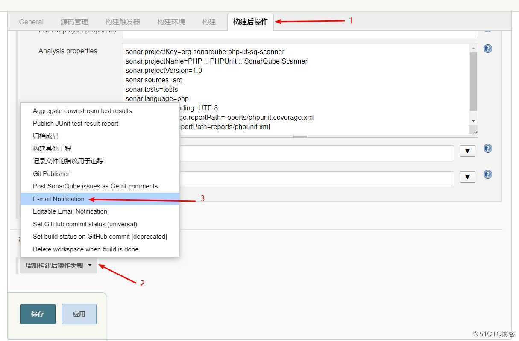Image resolution: width=519 pixels, height=341 pixels.
Task: Choose Post SonarQube issues as Gerrit comments
Action: (x=100, y=186)
